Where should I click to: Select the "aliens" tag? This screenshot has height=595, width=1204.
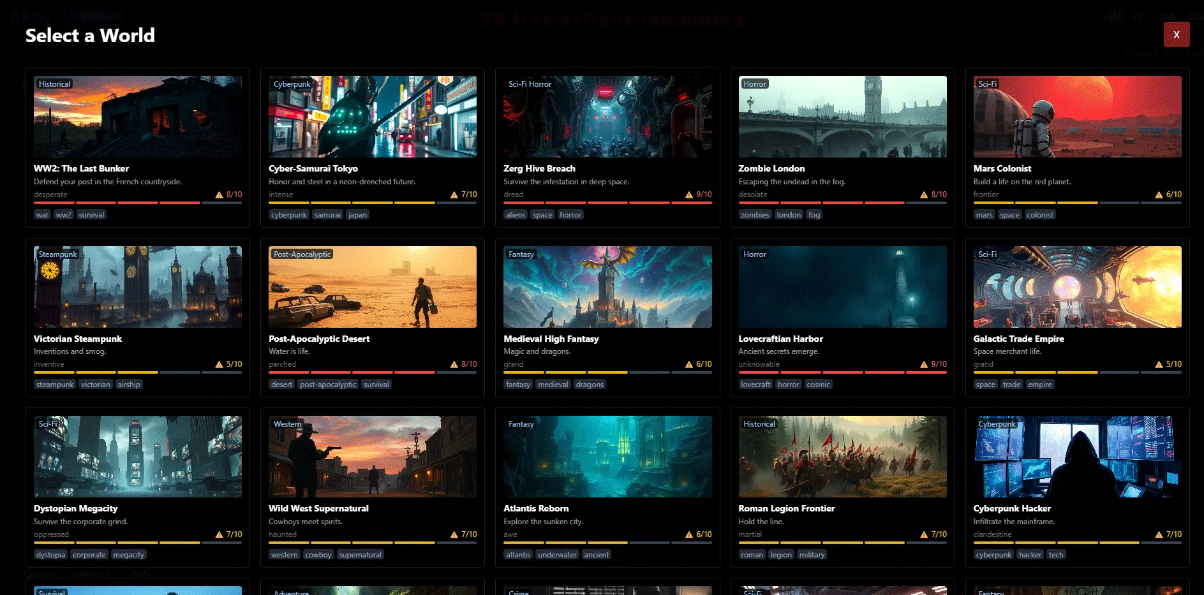pos(516,215)
